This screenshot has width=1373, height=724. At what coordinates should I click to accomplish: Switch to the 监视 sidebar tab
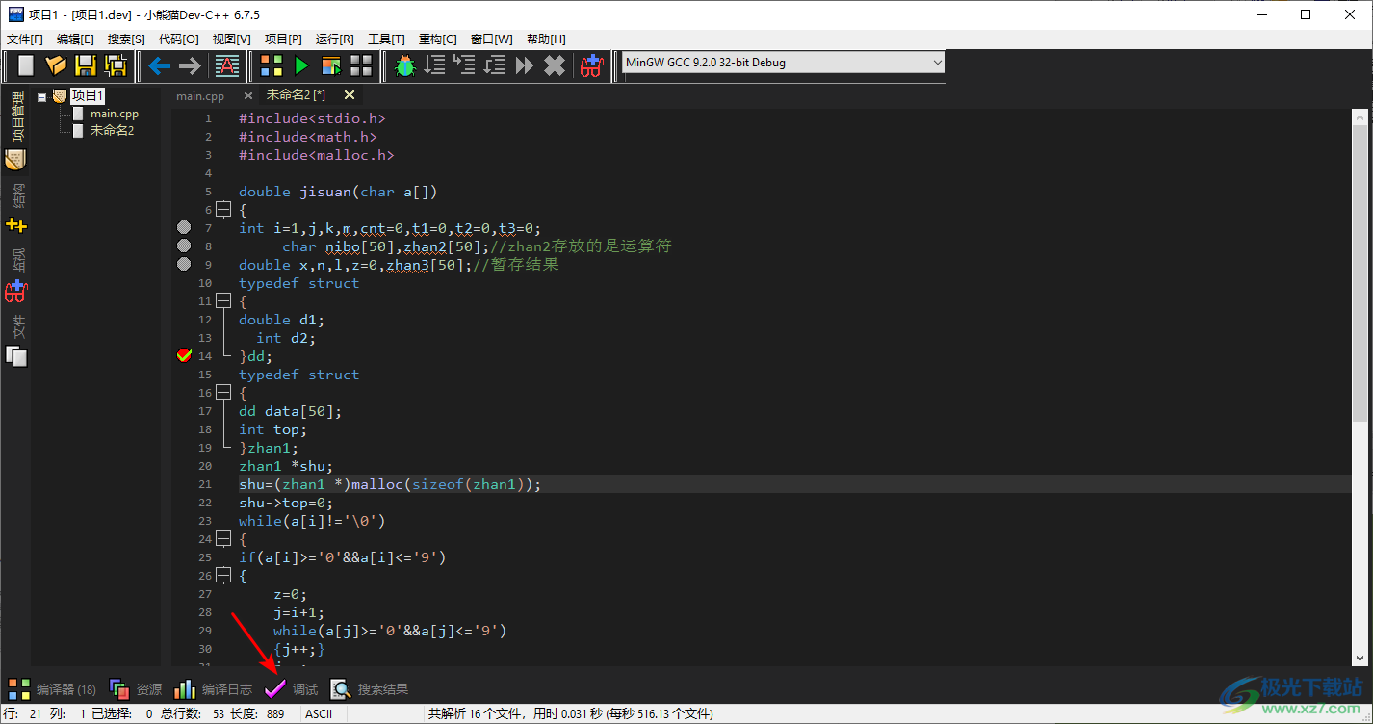tap(17, 261)
